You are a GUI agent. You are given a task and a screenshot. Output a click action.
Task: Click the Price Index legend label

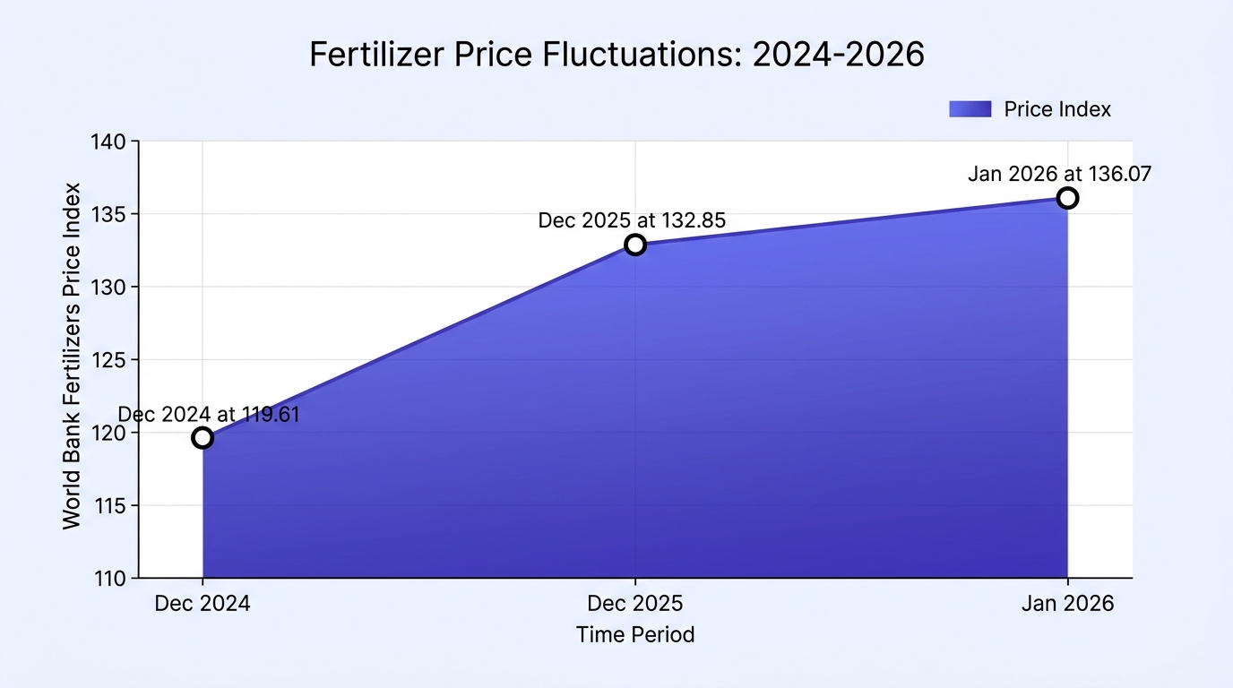point(1057,109)
